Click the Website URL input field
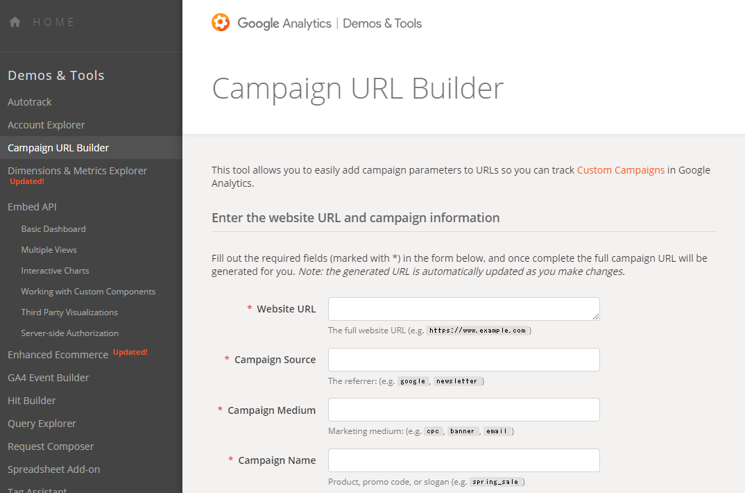 coord(464,309)
